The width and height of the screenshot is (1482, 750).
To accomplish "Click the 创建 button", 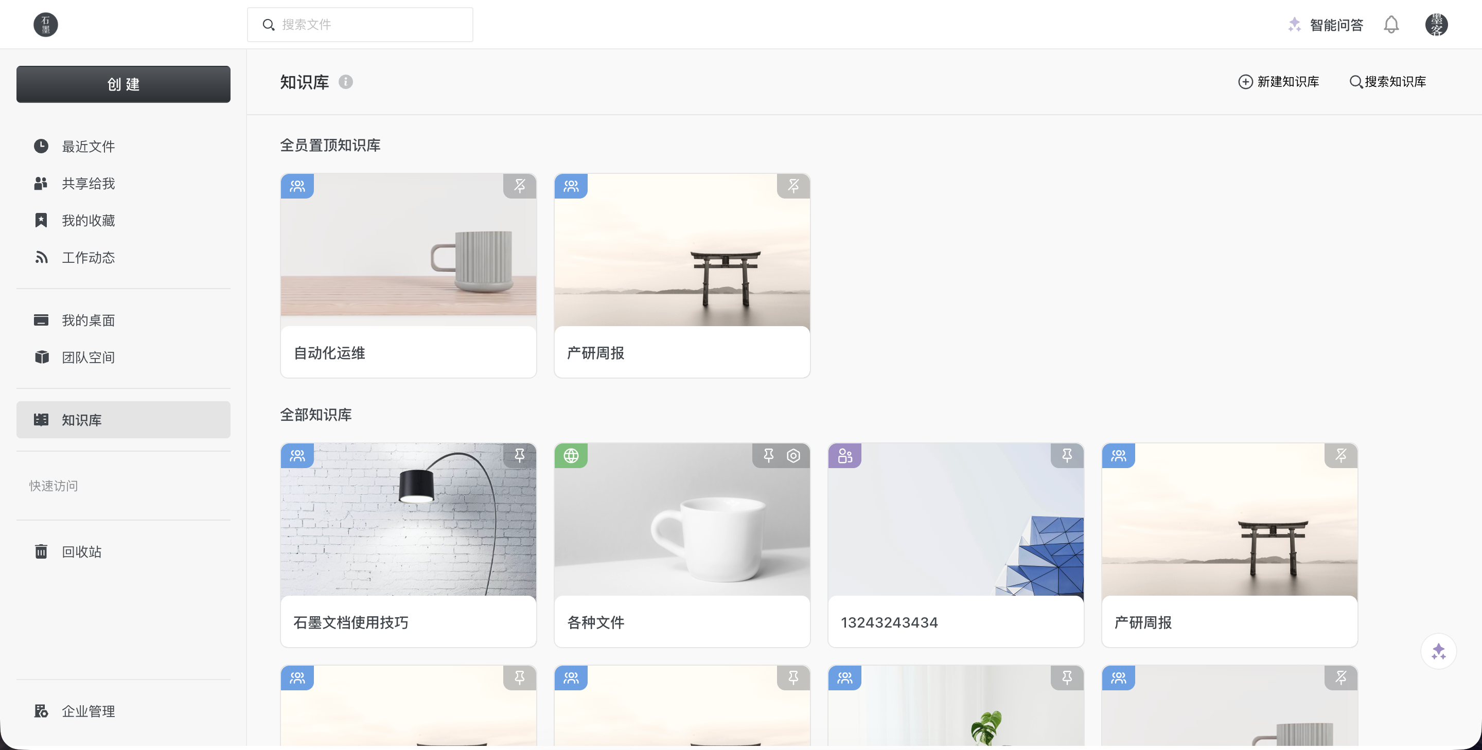I will pyautogui.click(x=123, y=84).
